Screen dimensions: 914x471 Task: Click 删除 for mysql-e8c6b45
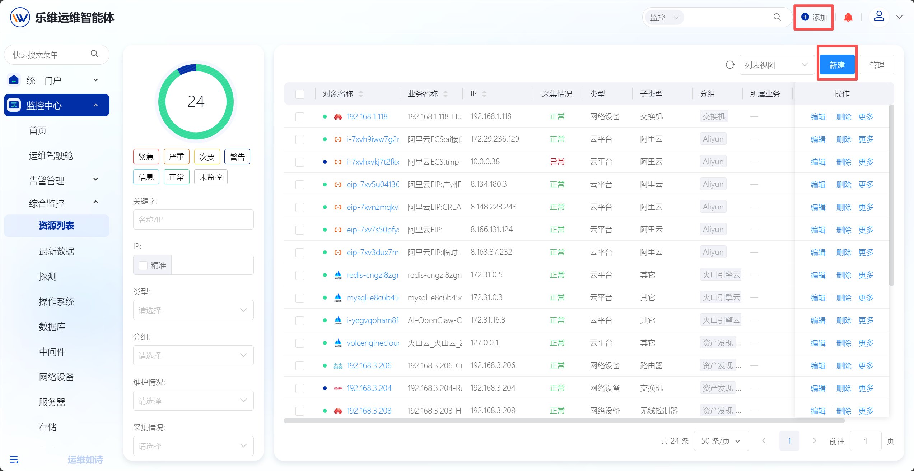(844, 298)
